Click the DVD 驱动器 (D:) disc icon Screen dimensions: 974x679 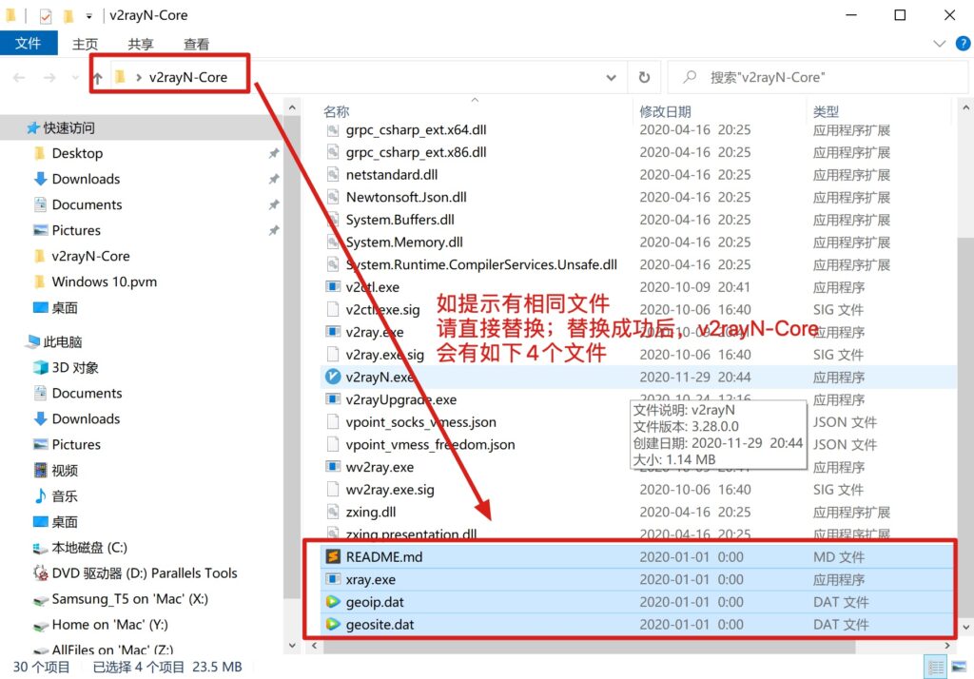click(x=40, y=572)
